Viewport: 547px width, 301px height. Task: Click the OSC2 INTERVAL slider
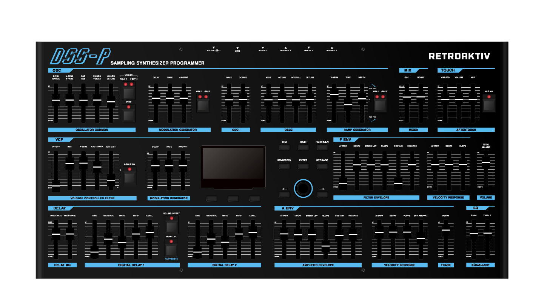(296, 103)
